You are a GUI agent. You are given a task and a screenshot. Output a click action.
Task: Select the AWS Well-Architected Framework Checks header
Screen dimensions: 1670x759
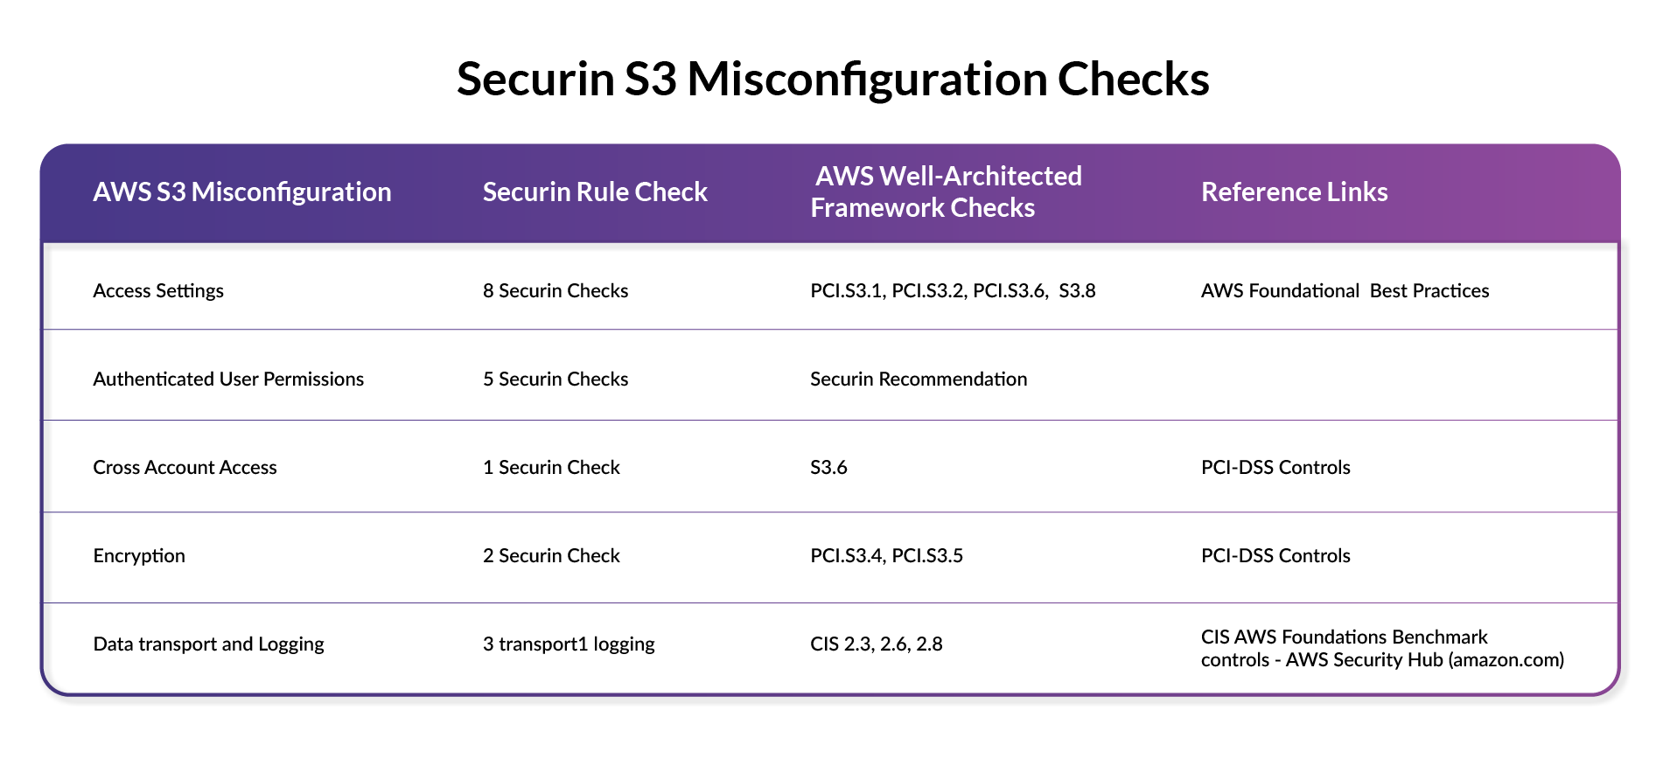[x=946, y=191]
